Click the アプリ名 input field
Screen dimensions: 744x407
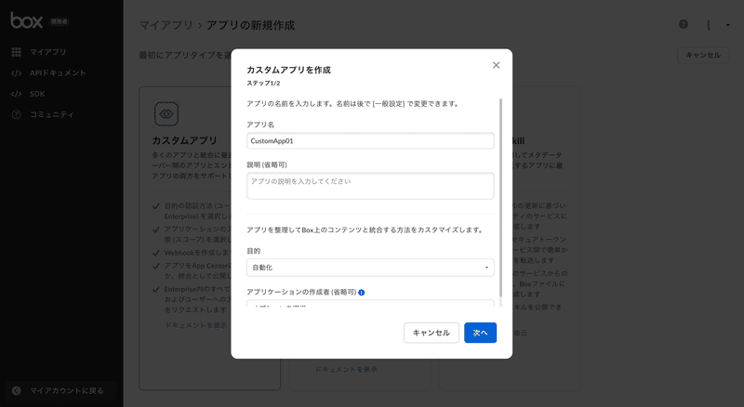point(370,141)
